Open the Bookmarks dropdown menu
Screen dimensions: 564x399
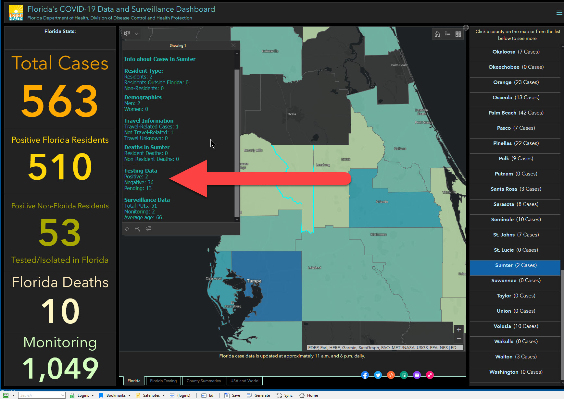click(115, 395)
